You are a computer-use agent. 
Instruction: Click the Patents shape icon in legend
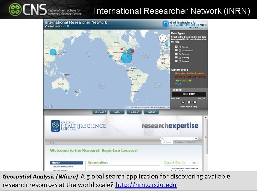(180, 54)
